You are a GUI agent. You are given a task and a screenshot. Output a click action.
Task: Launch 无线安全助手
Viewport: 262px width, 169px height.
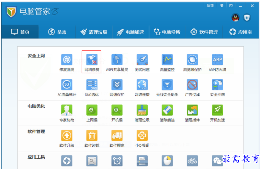click(x=167, y=88)
